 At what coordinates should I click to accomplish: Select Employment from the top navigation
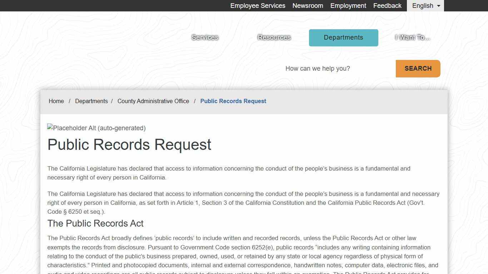(348, 5)
